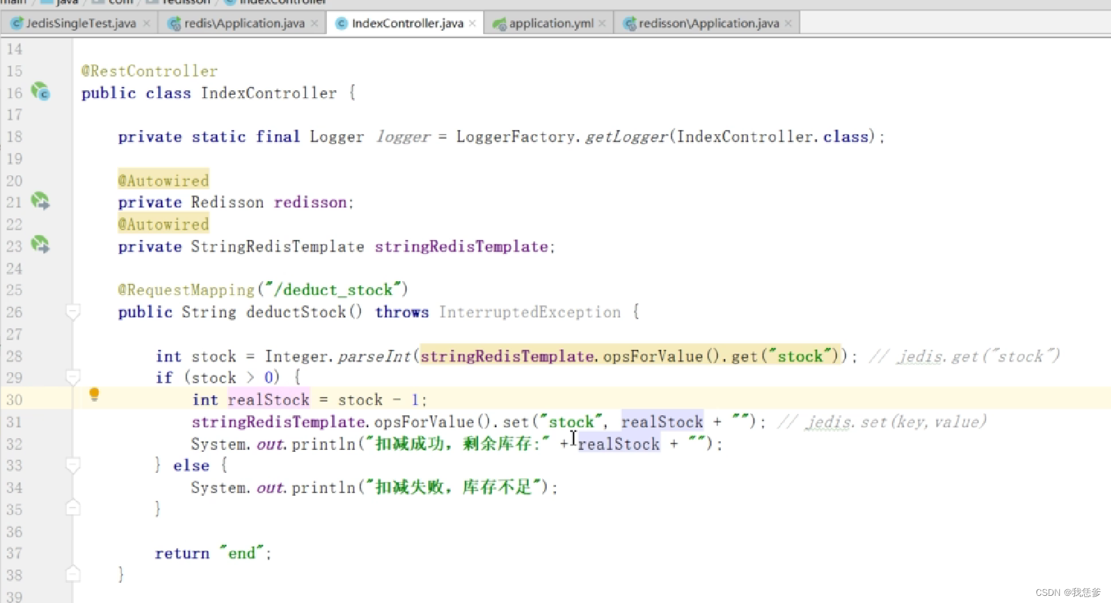Image resolution: width=1111 pixels, height=603 pixels.
Task: Click the jedis.set comment on line 31
Action: click(x=881, y=422)
